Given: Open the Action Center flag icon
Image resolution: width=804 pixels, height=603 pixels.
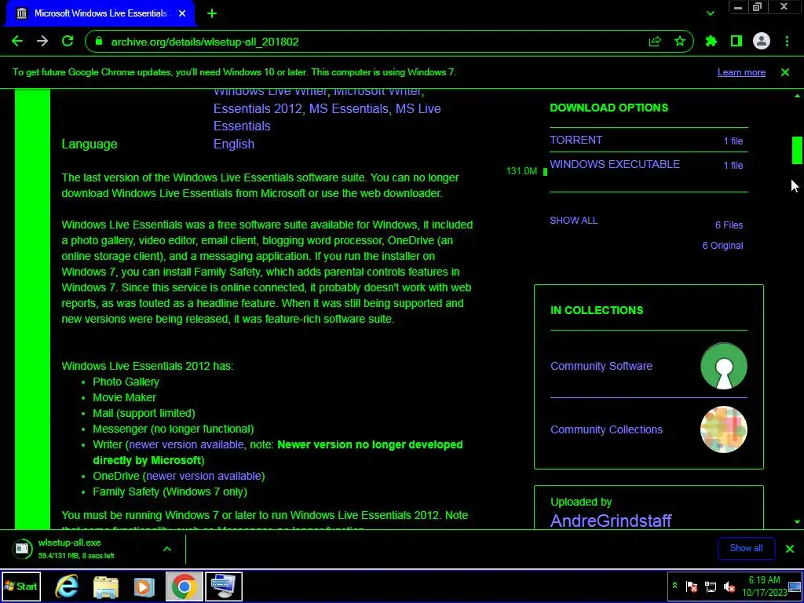Looking at the screenshot, I should [691, 586].
